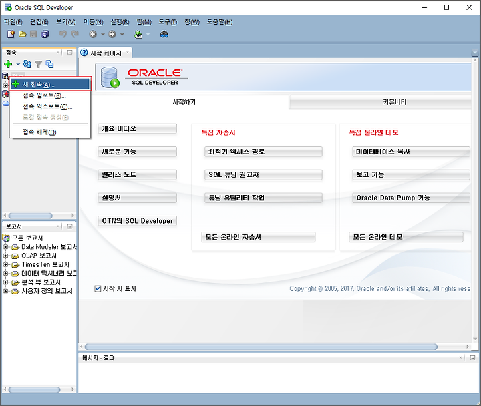
Task: Toggle the 시작 시 표시 checkbox
Action: [x=98, y=289]
